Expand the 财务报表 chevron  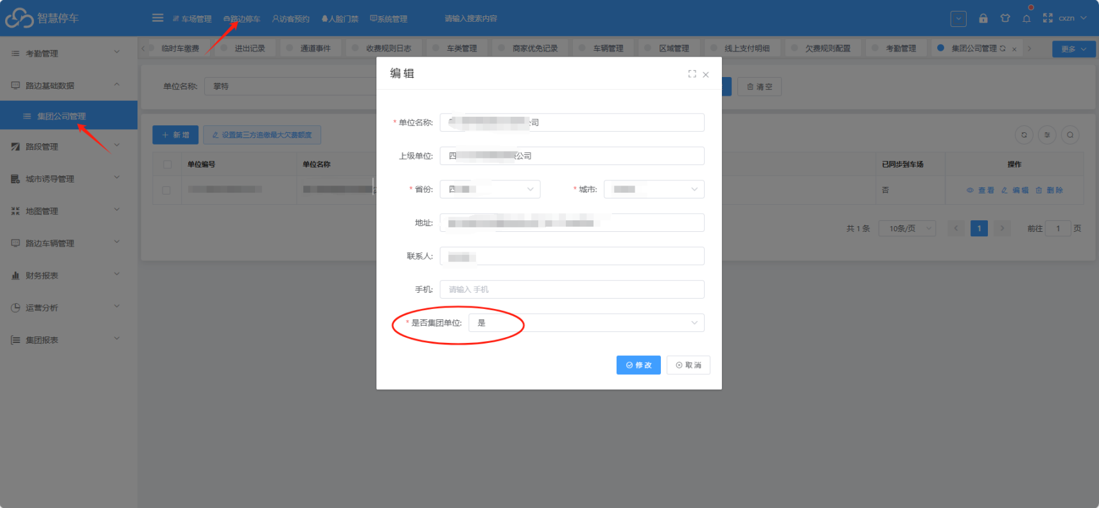tap(117, 275)
